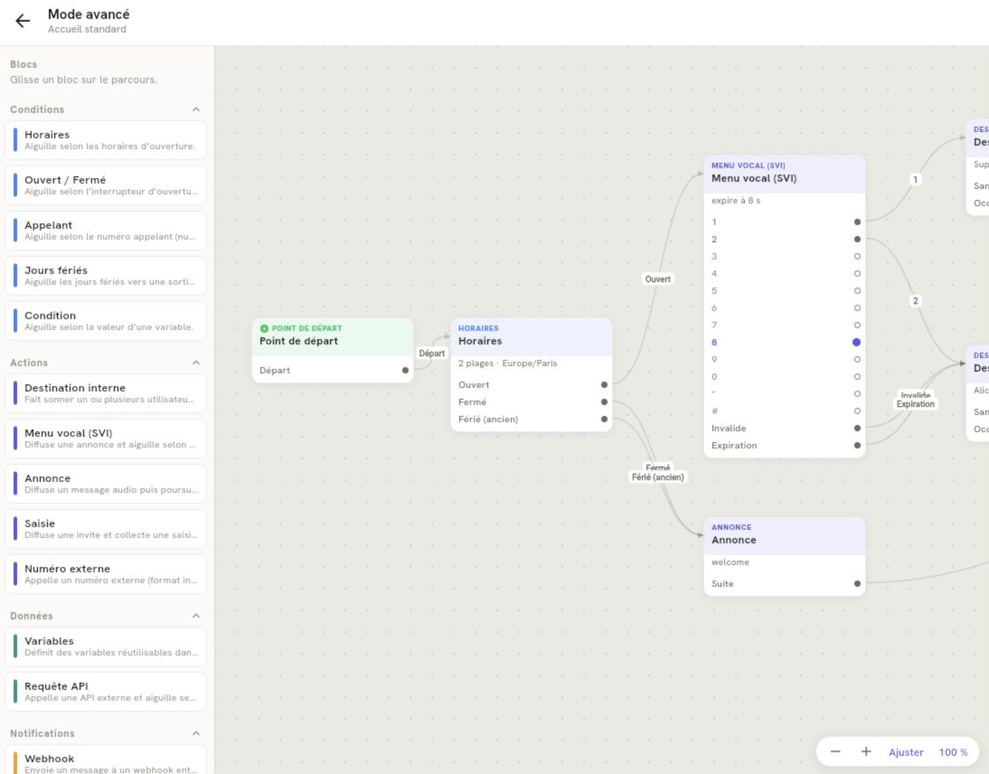Click the Expiration output port
The height and width of the screenshot is (774, 989).
tap(857, 446)
